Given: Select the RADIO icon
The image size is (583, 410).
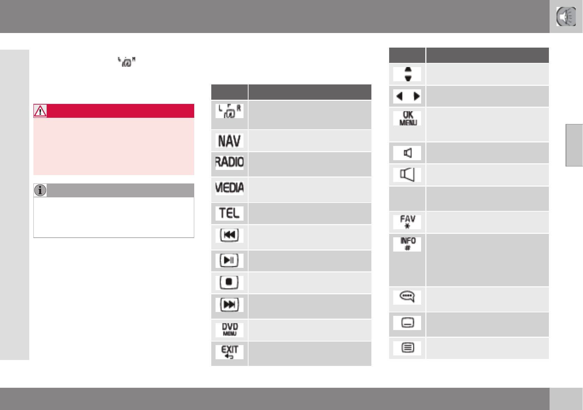Looking at the screenshot, I should pyautogui.click(x=229, y=162).
